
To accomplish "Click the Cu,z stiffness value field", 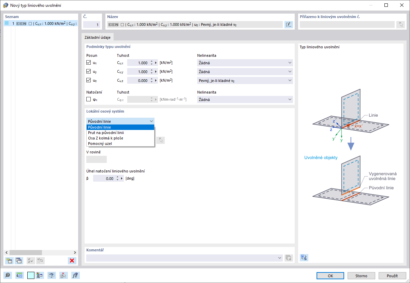I will (138, 81).
